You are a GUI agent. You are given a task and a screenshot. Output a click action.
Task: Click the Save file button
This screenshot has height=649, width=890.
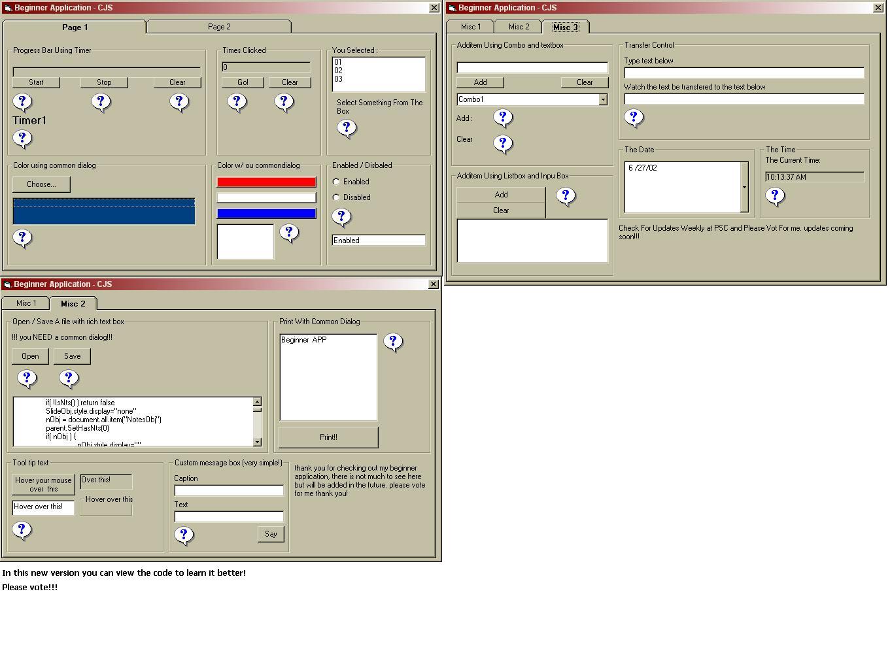[x=72, y=356]
